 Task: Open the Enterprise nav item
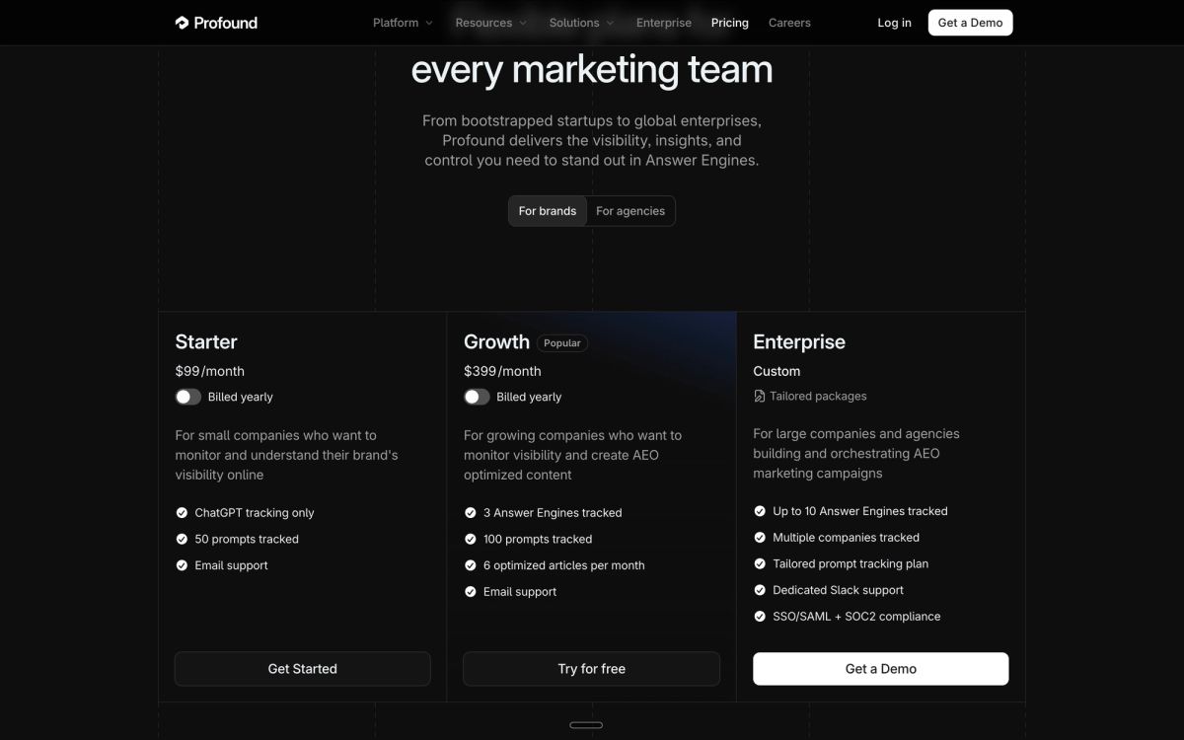[x=664, y=23]
